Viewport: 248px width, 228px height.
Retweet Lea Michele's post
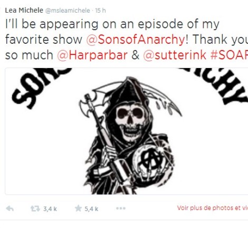[x=35, y=208]
